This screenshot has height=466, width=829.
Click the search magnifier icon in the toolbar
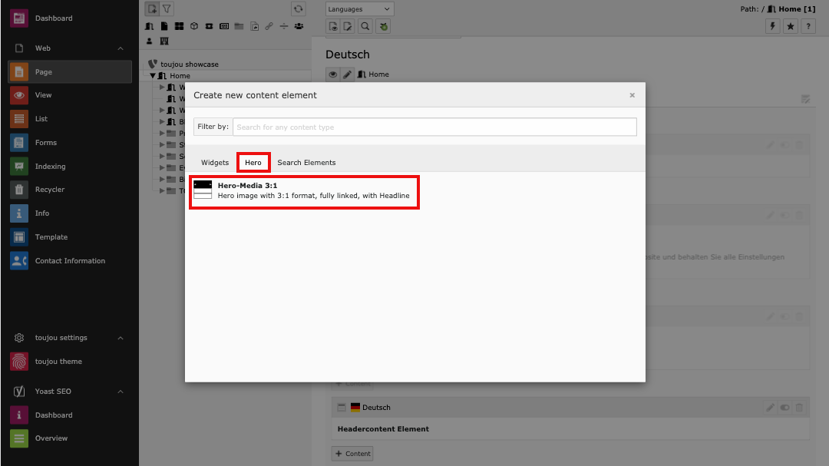click(x=365, y=26)
